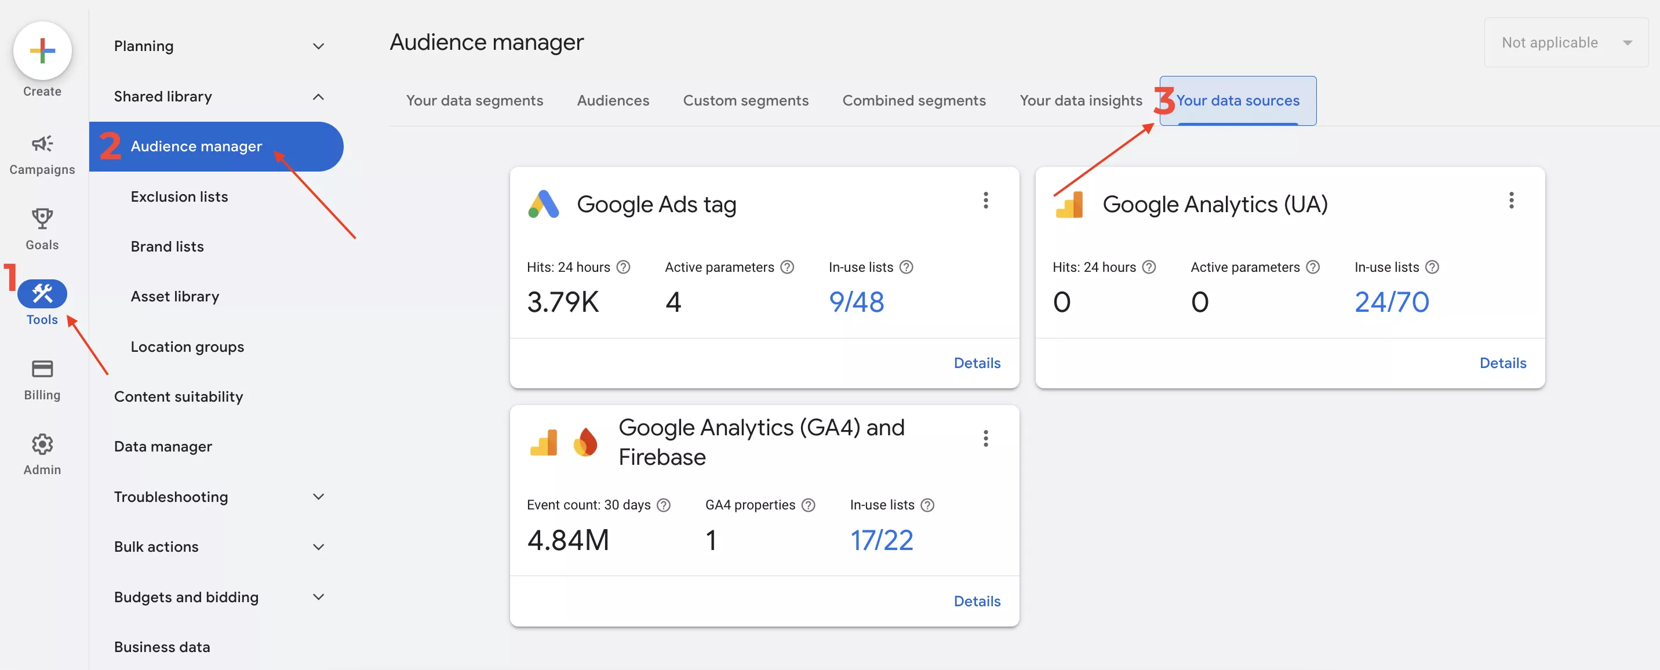Switch to Custom segments tab
The height and width of the screenshot is (670, 1660).
[745, 100]
